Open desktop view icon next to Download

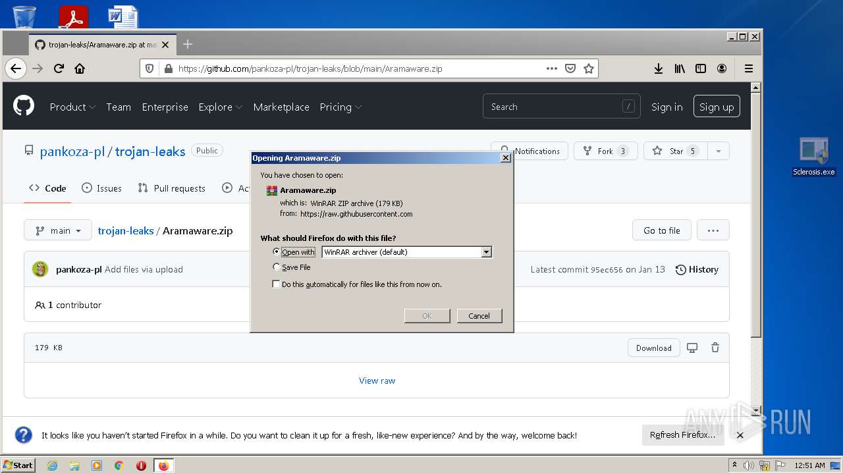pyautogui.click(x=692, y=348)
